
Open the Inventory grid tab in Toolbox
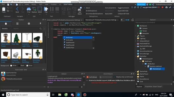pos(17,23)
